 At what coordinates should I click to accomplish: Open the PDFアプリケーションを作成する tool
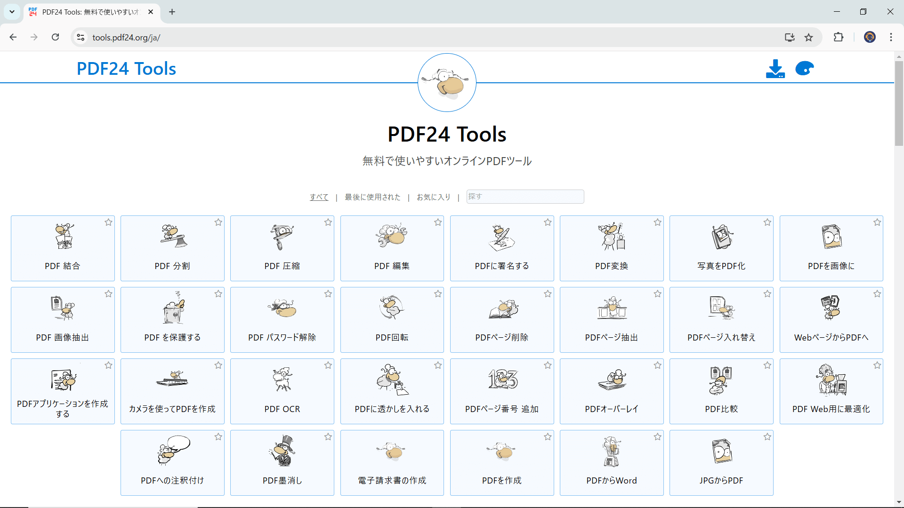click(63, 391)
